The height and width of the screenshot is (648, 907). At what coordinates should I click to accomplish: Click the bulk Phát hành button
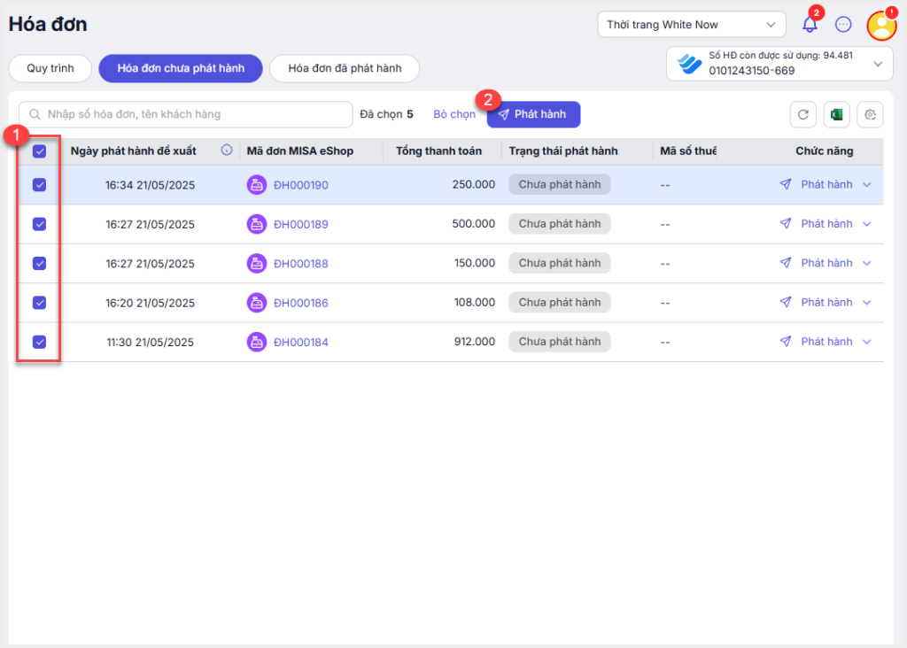(x=538, y=114)
